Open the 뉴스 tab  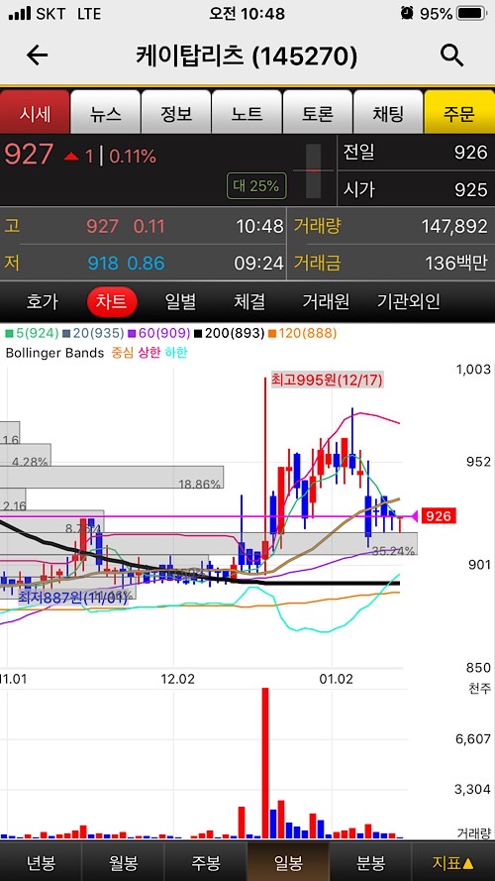pyautogui.click(x=106, y=113)
